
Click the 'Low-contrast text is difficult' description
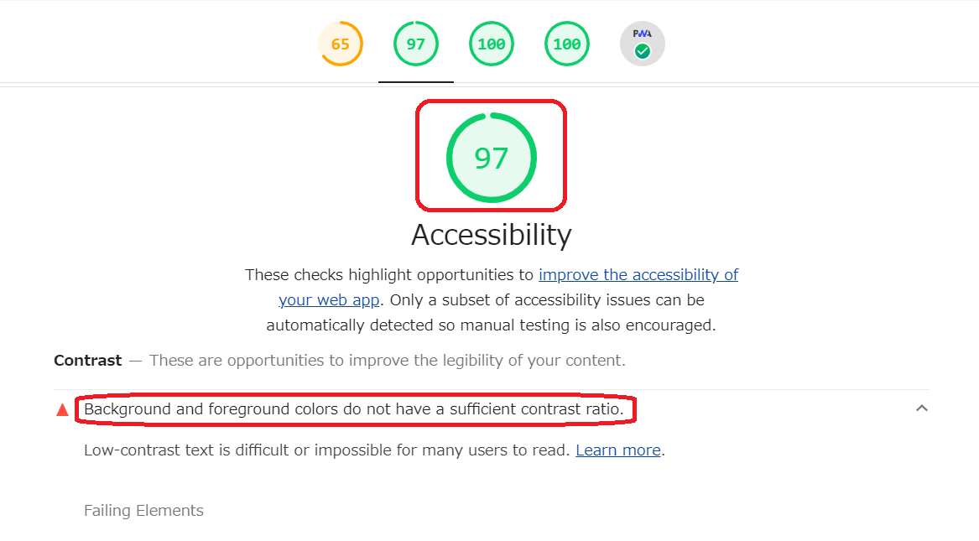pyautogui.click(x=327, y=450)
